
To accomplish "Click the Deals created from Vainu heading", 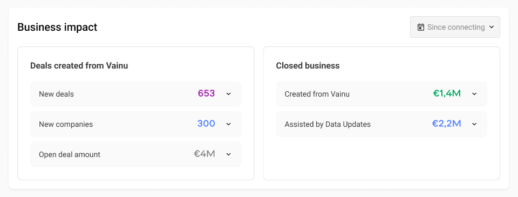I will (79, 66).
